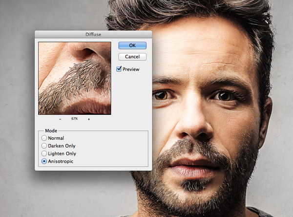Choose the Darken Only mode
The image size is (293, 217).
(x=44, y=146)
